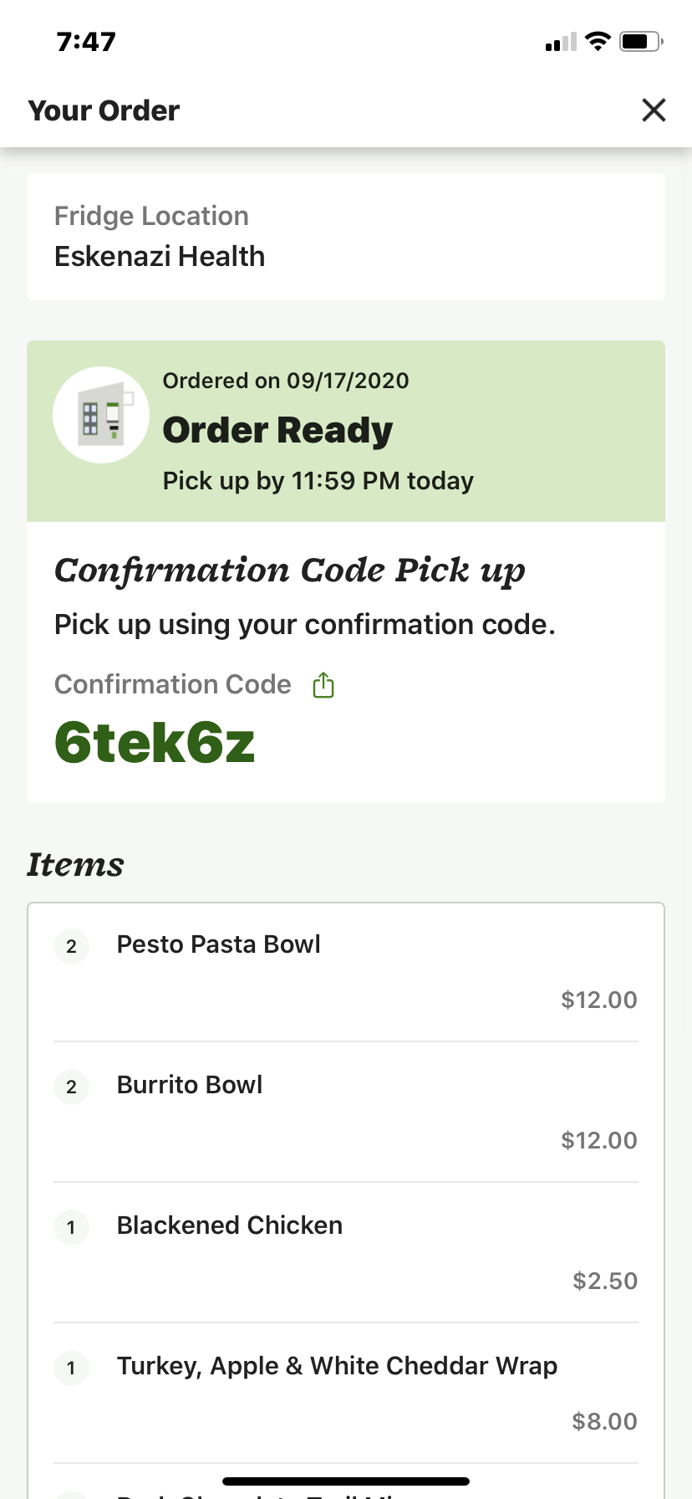Close the Your Order screen
Screen dimensions: 692x1499
[x=654, y=110]
